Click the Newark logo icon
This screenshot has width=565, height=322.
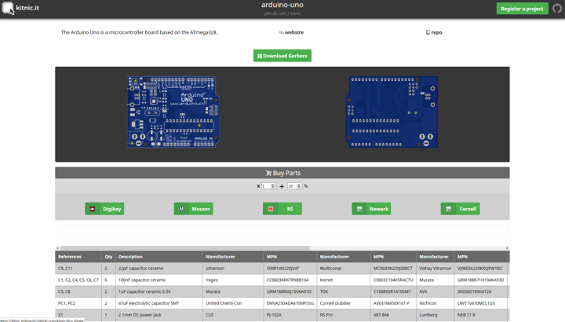coord(359,209)
